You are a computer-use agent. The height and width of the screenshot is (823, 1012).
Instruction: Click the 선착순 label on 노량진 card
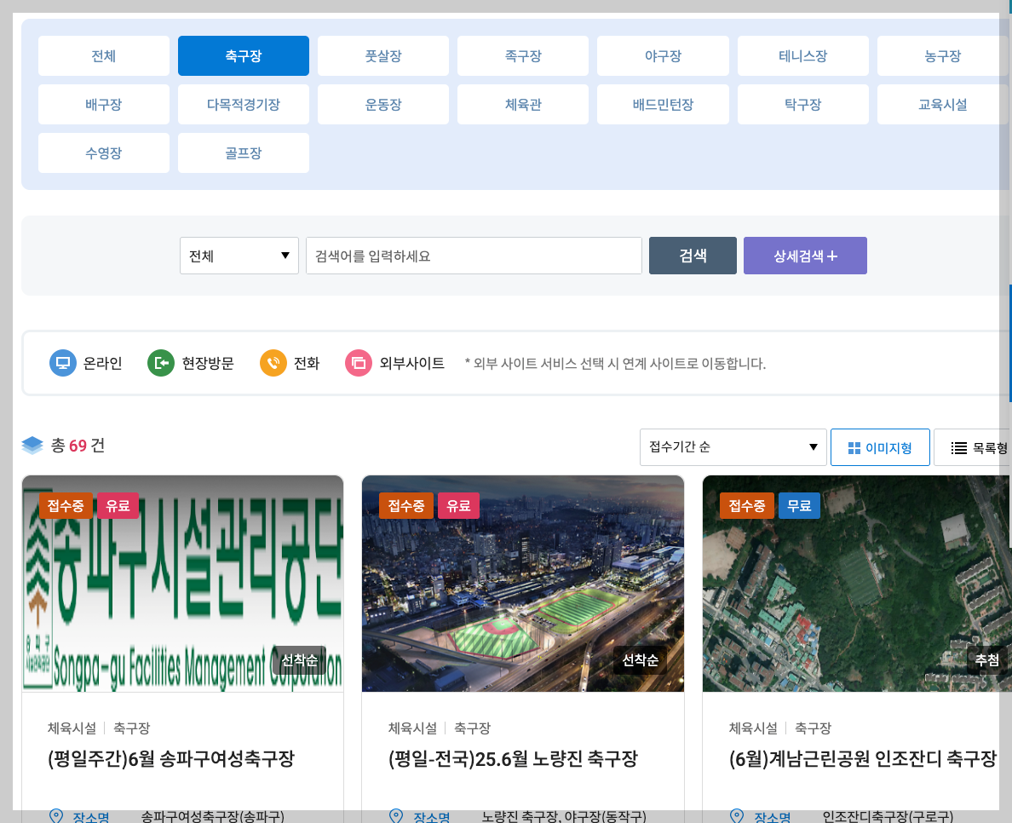[x=641, y=659]
